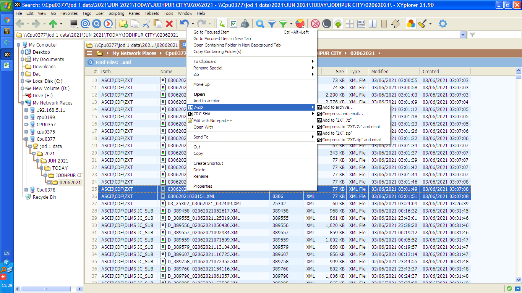The height and width of the screenshot is (293, 522).
Task: Toggle the folder Tree panel button
Action: point(338,24)
